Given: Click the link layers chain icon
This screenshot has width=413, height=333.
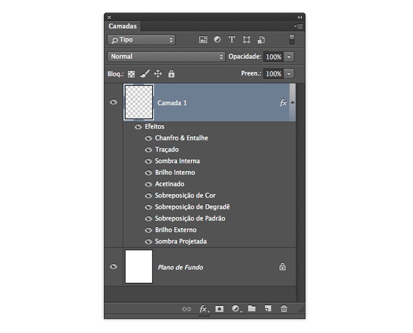Looking at the screenshot, I should tap(186, 309).
